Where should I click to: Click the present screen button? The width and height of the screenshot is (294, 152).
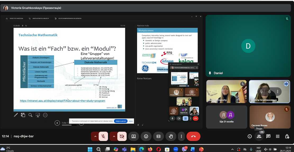(x=134, y=136)
